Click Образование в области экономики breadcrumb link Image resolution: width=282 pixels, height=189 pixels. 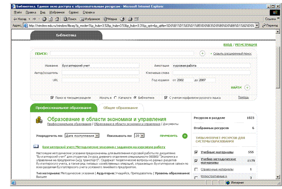127,124
